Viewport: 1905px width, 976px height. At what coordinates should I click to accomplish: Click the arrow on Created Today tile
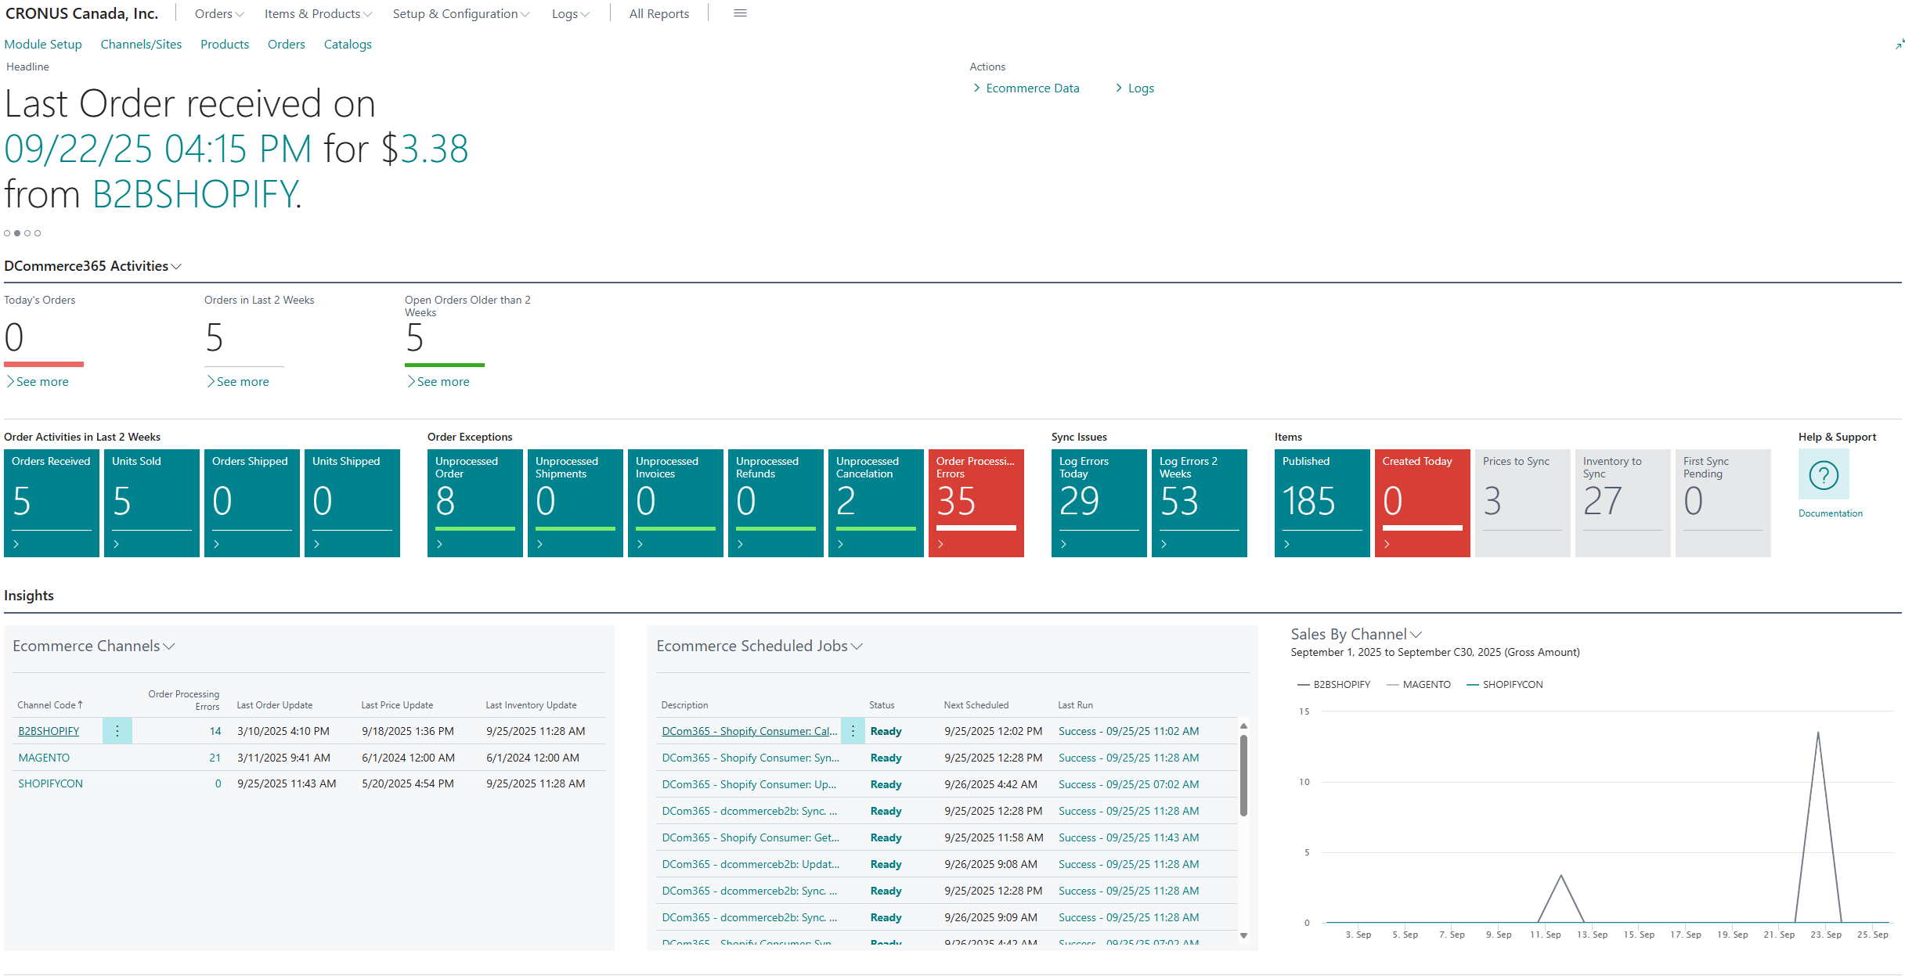click(1387, 544)
